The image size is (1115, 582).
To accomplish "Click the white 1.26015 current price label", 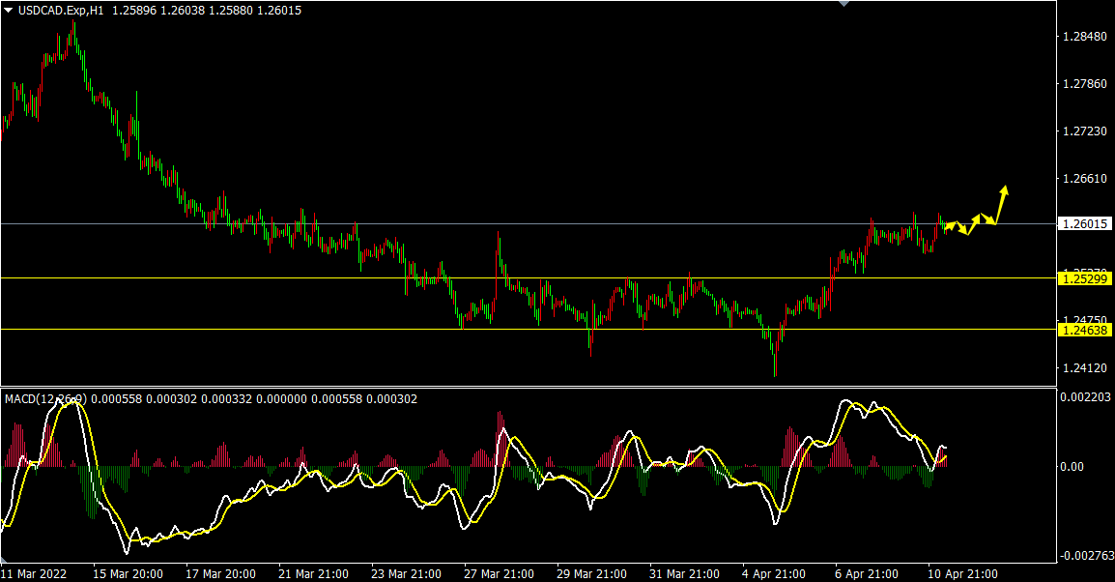I will click(x=1085, y=224).
